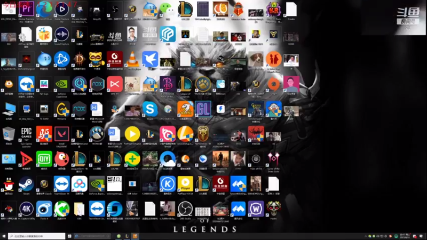Open Darkest Dungeon shortcut
427x240 pixels.
pyautogui.click(x=26, y=59)
